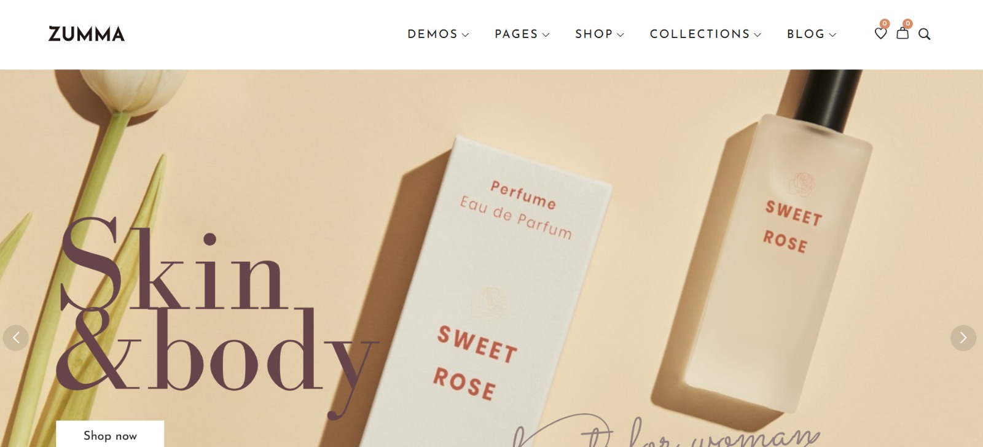This screenshot has width=983, height=447.
Task: Click the wishlist count badge
Action: tap(885, 23)
